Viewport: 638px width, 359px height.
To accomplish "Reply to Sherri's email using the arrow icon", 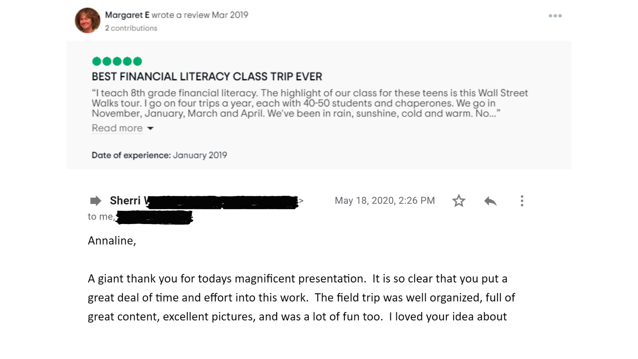I will point(490,201).
